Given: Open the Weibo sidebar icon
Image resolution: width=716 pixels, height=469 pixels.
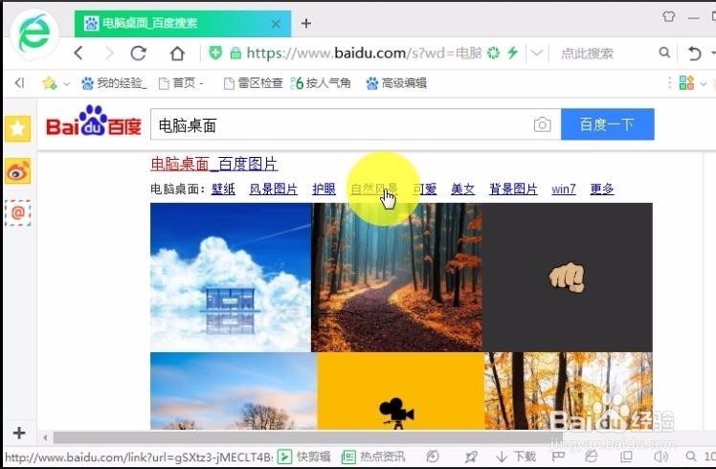Looking at the screenshot, I should [x=18, y=171].
